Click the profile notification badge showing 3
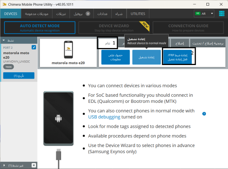The width and height of the screenshot is (228, 169). point(88,14)
